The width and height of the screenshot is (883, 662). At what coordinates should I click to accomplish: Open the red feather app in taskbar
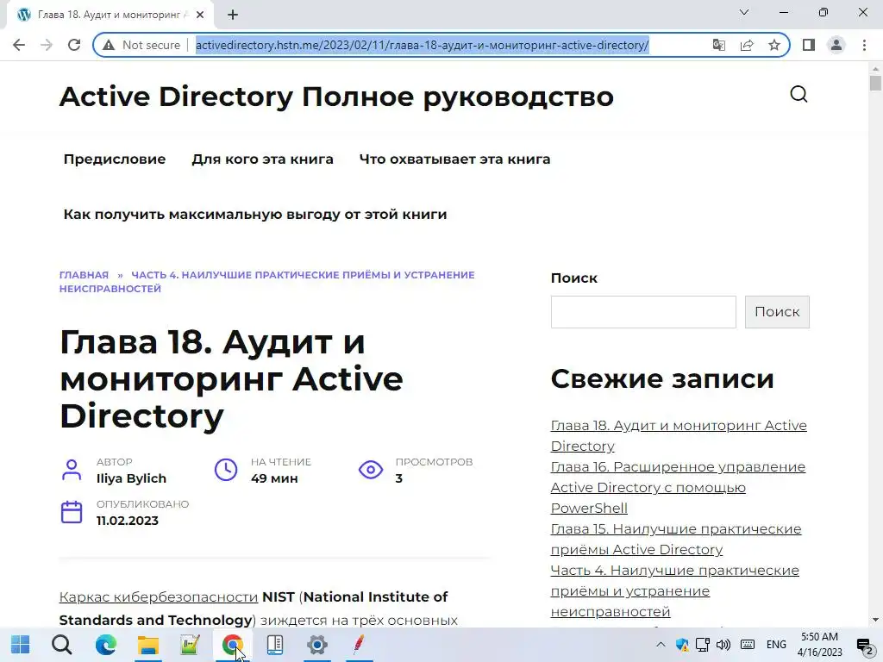point(360,645)
